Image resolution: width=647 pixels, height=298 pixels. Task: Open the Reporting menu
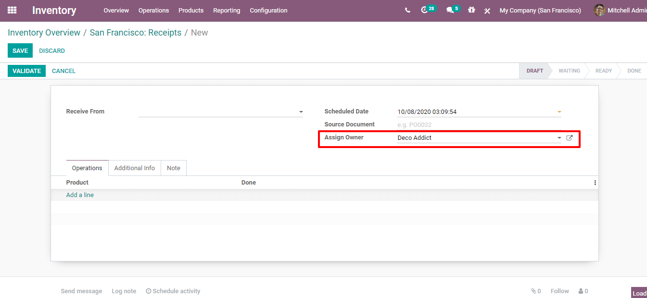[227, 10]
